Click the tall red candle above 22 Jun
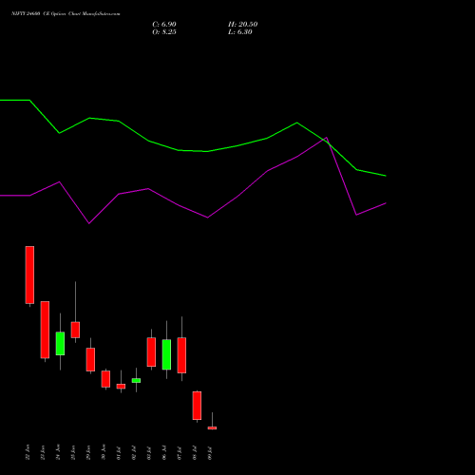This screenshot has width=475, height=475. coord(29,275)
